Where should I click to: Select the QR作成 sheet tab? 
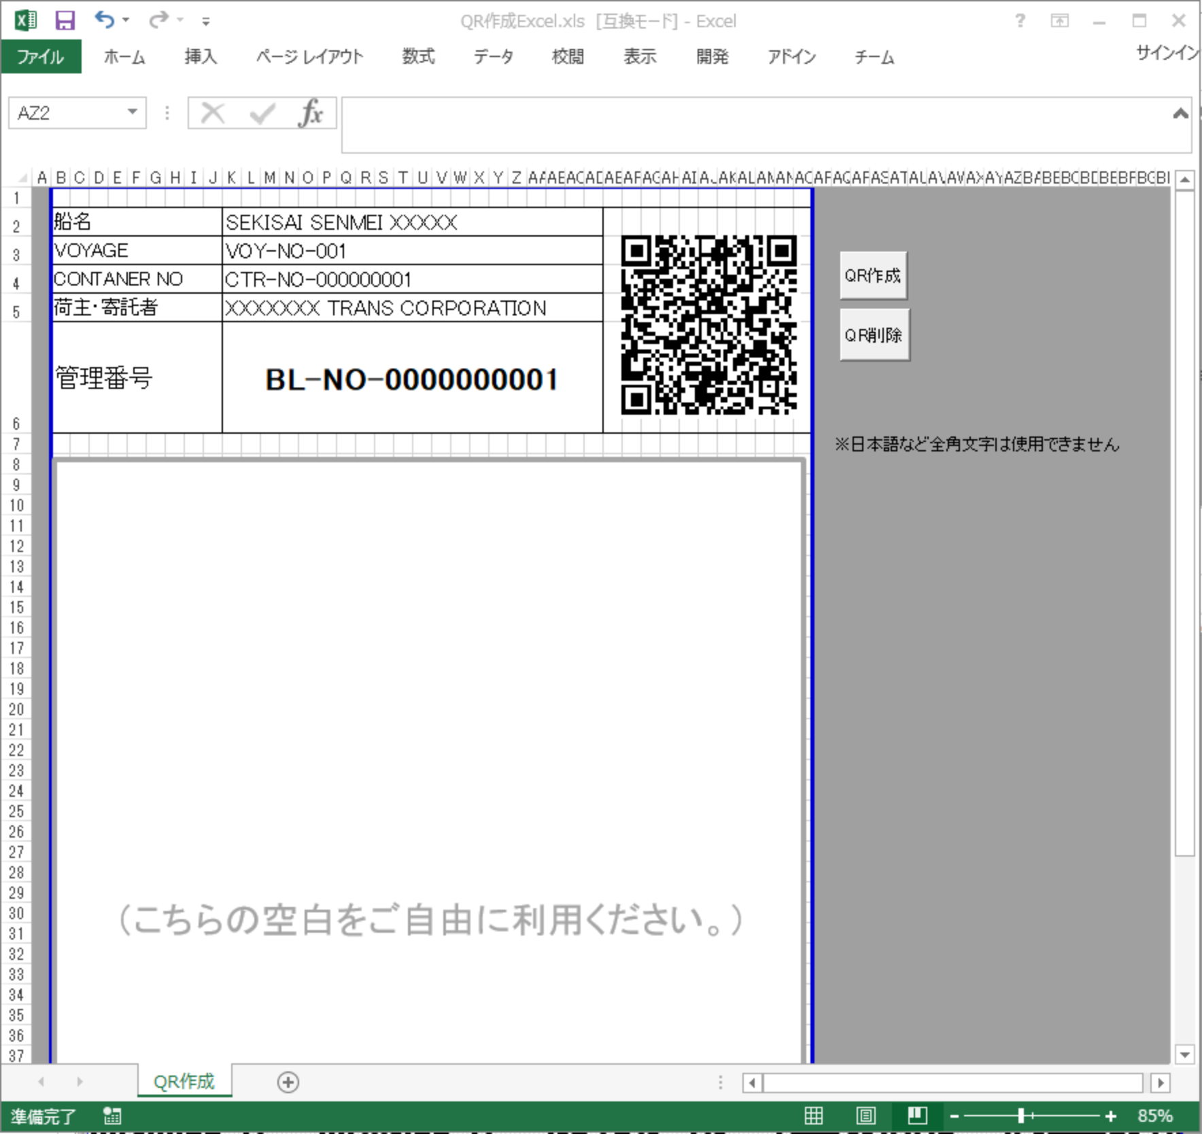click(x=184, y=1082)
